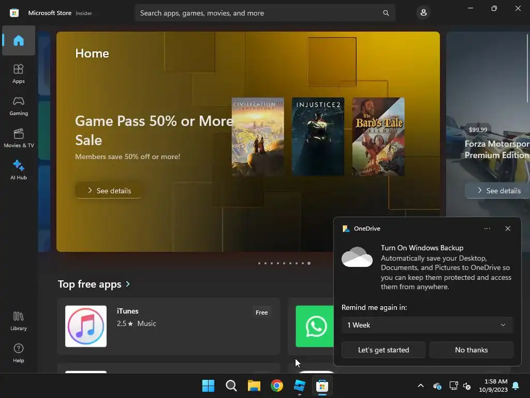Open the iTunes app icon
Viewport: 530px width, 398px height.
86,326
